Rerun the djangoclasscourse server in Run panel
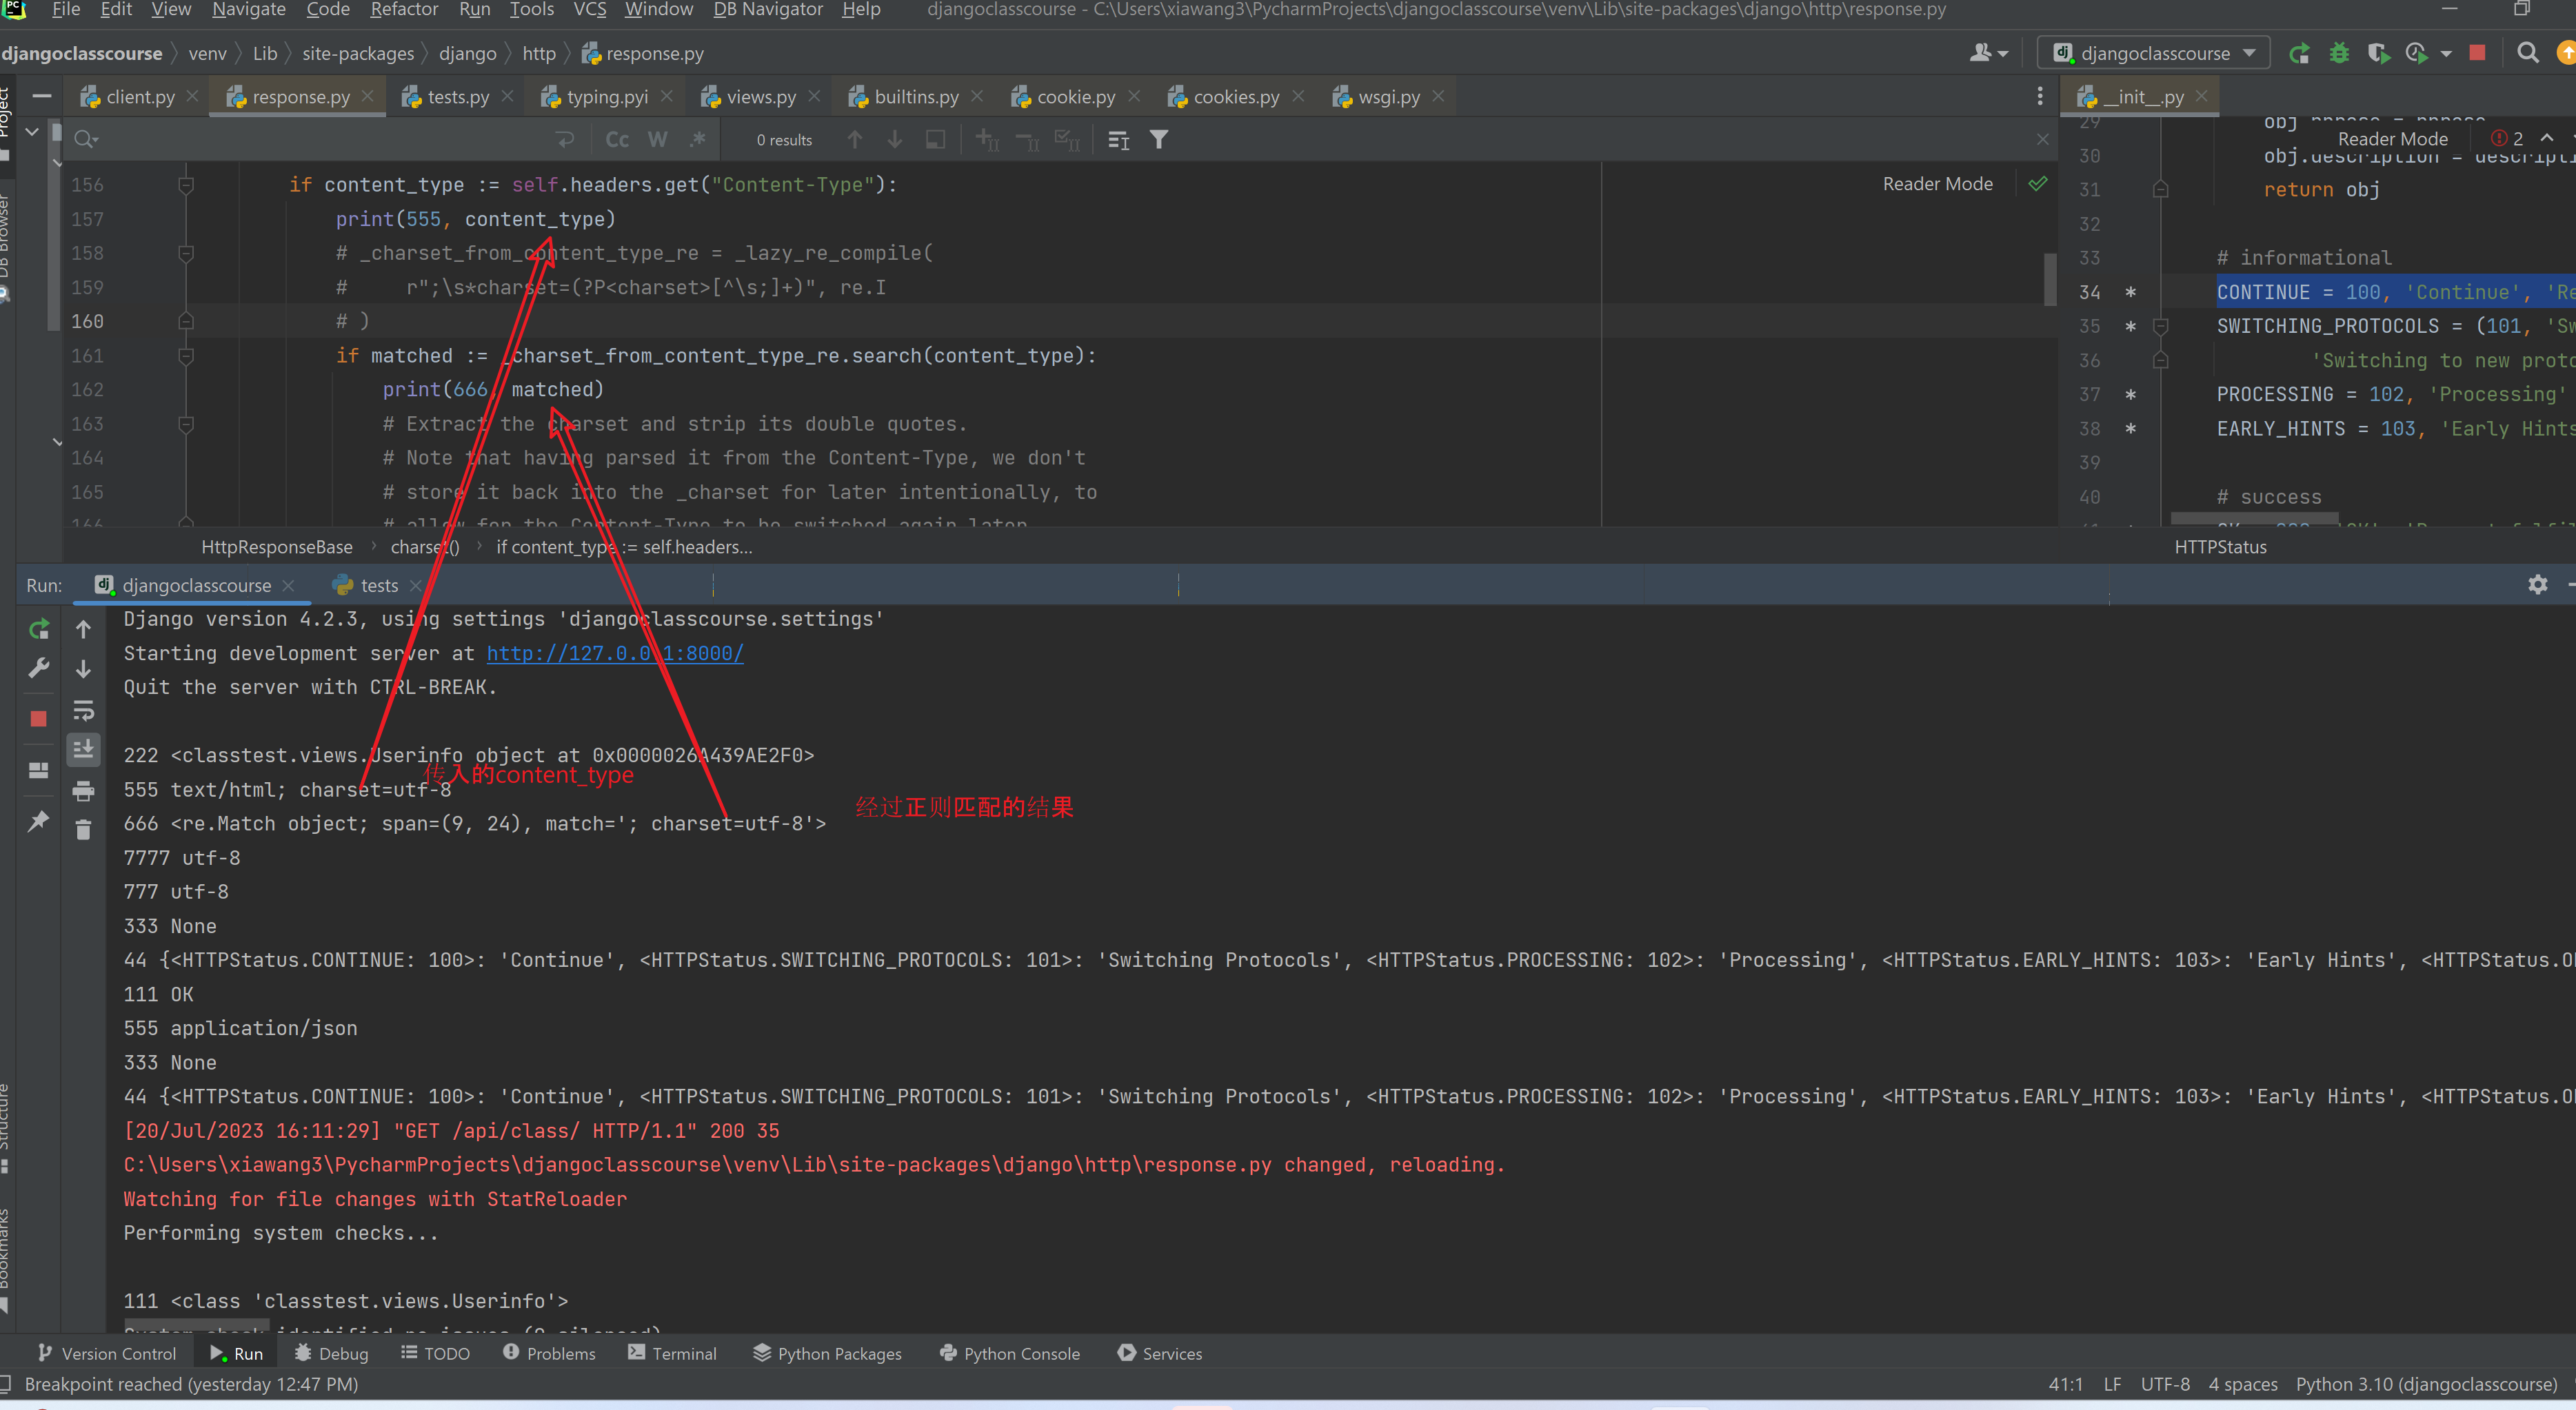Viewport: 2576px width, 1410px height. 39,629
